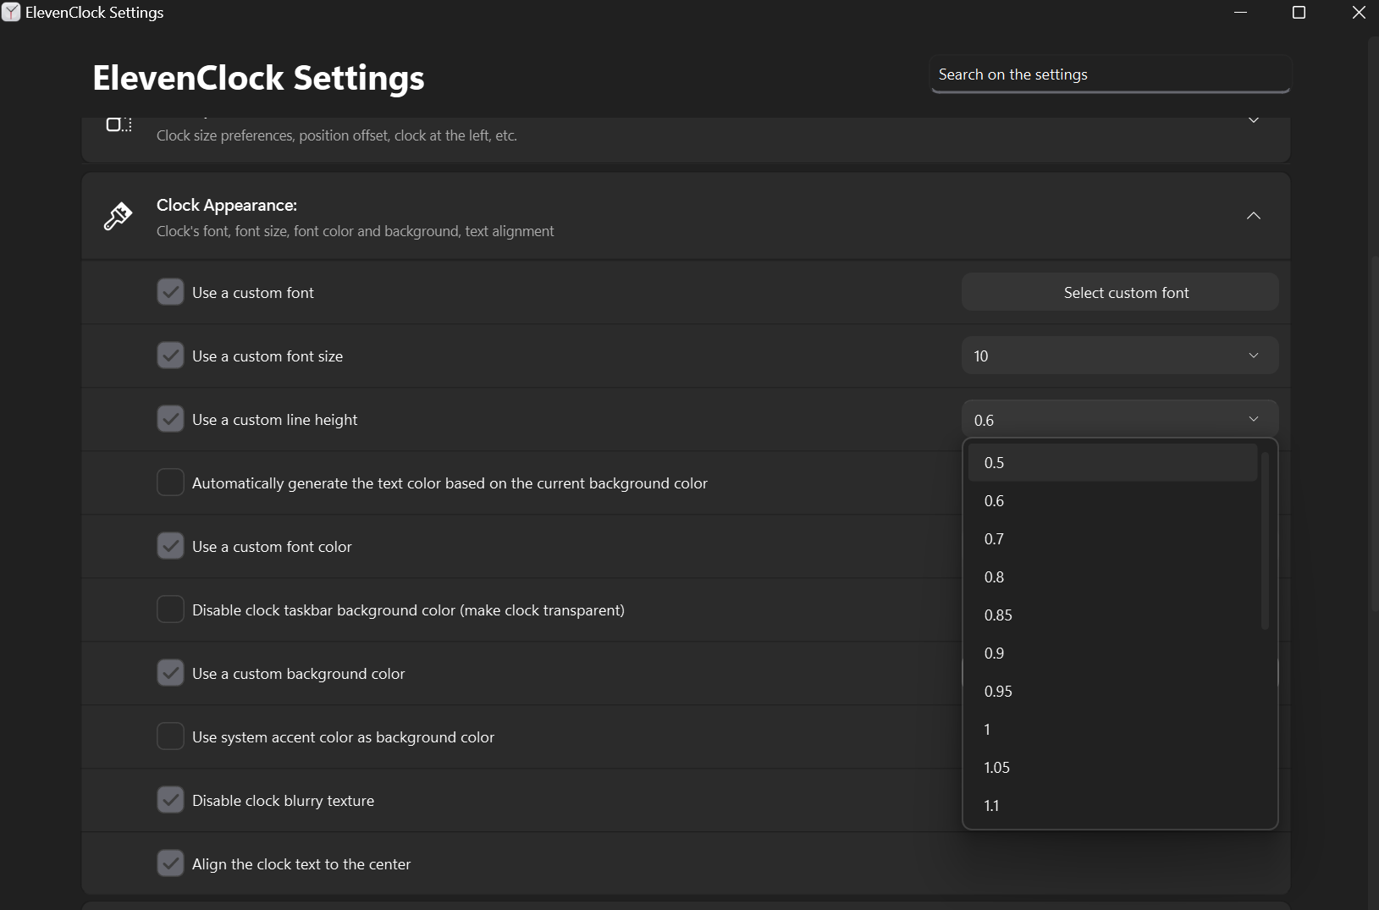Screen dimensions: 1379x910
Task: Click the clock size preferences section icon
Action: (118, 125)
